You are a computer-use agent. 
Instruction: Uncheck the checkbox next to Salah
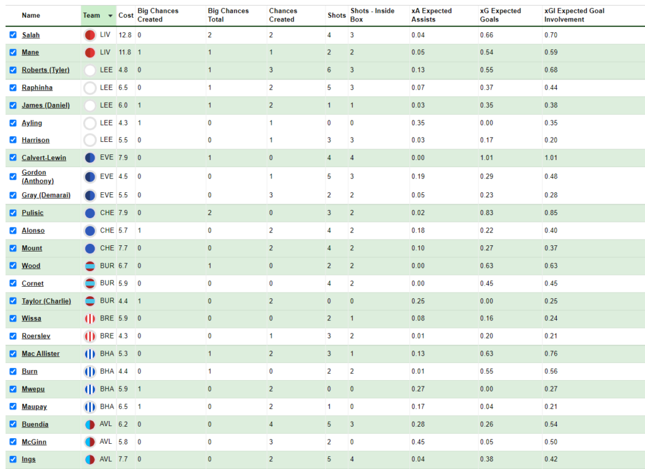click(x=13, y=35)
